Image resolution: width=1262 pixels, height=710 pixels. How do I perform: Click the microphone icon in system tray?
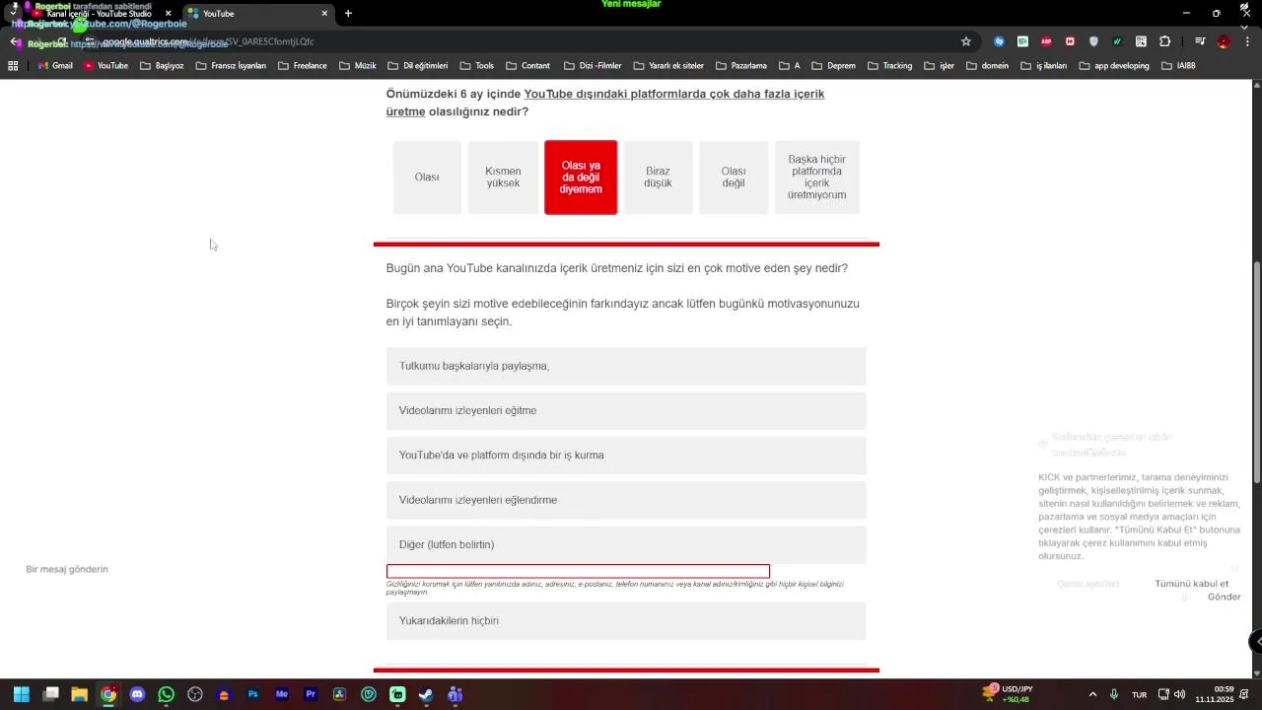point(1114,694)
